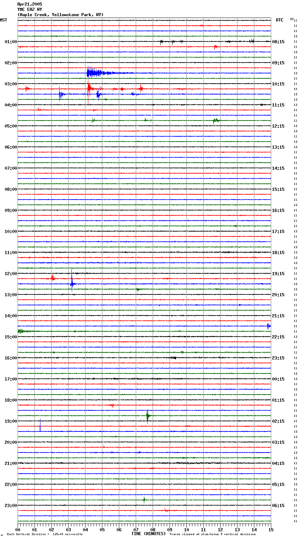Click the 22:00 MST time label

pos(11,485)
